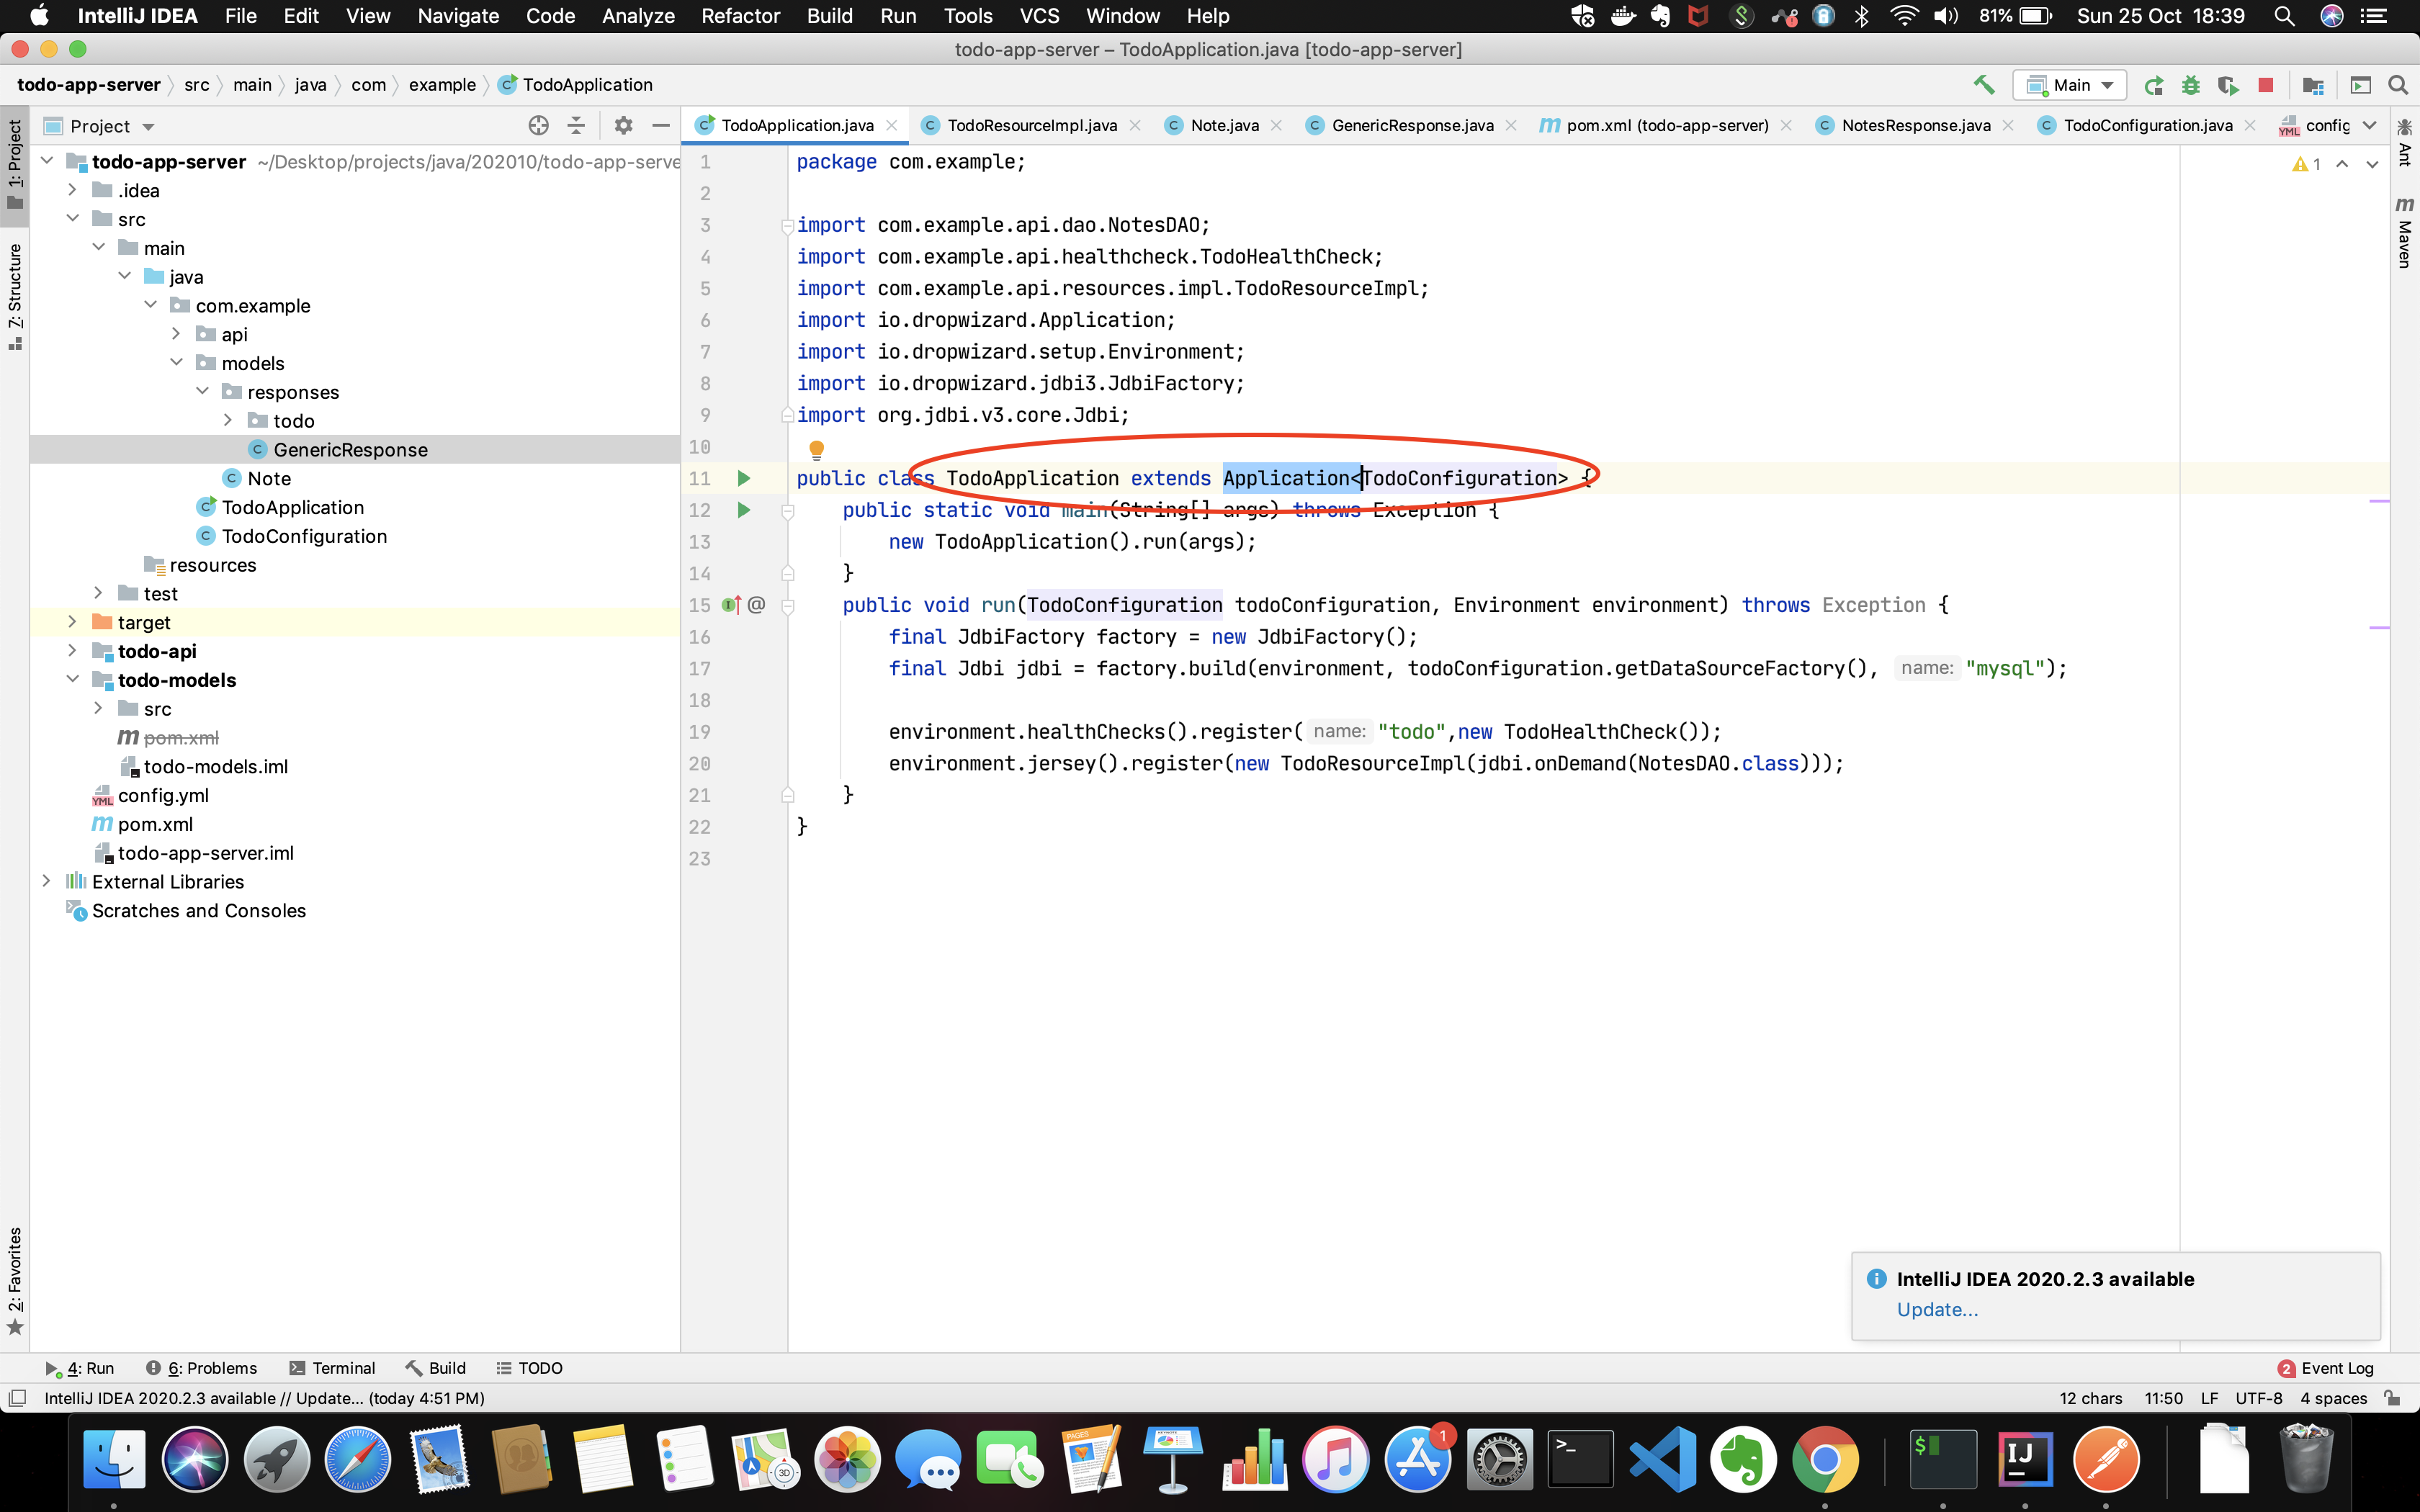Viewport: 2420px width, 1512px height.
Task: Open the Analyze menu
Action: [x=638, y=16]
